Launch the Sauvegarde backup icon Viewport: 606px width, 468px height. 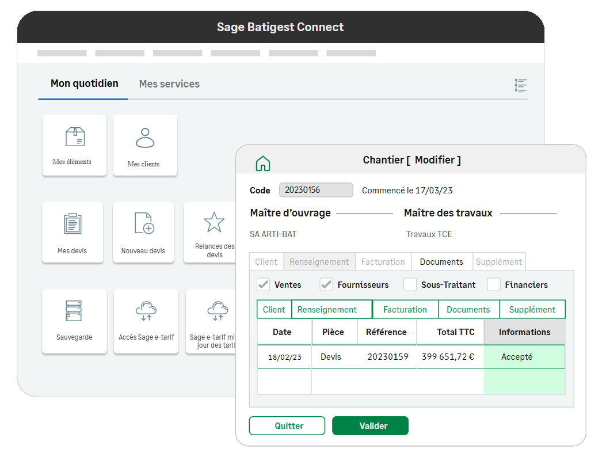74,311
